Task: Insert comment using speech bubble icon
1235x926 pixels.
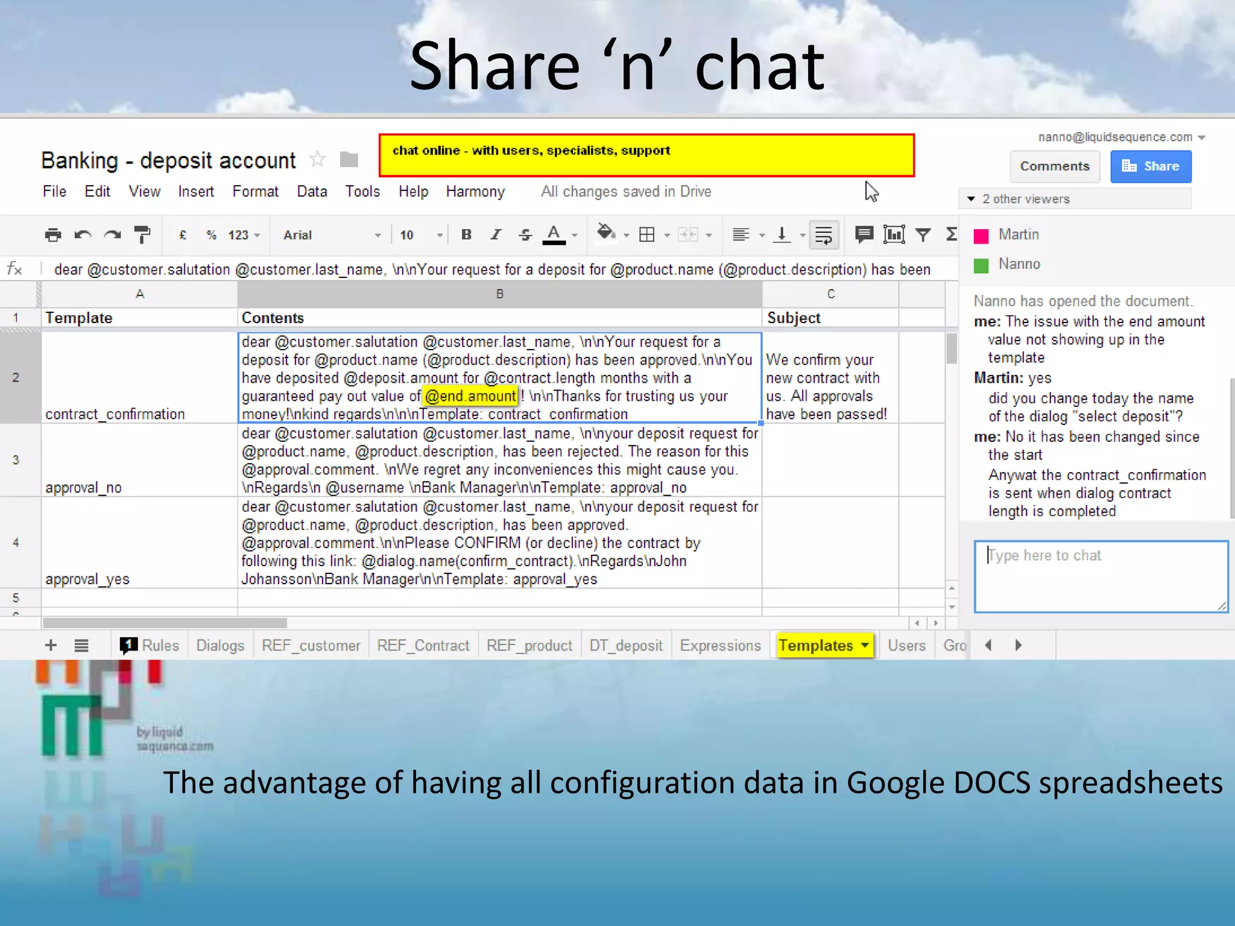Action: pos(864,234)
